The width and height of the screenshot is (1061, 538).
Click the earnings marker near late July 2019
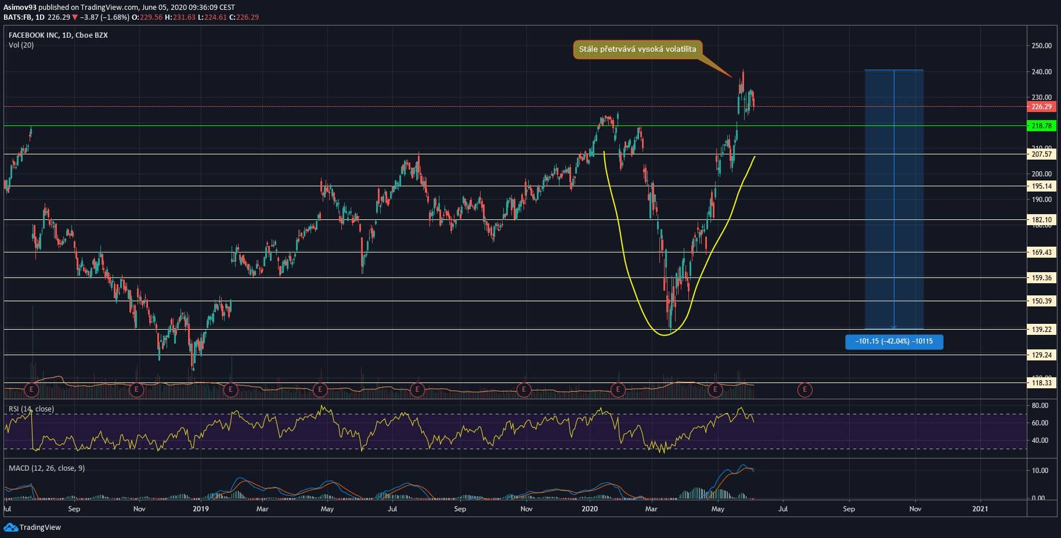click(x=417, y=389)
